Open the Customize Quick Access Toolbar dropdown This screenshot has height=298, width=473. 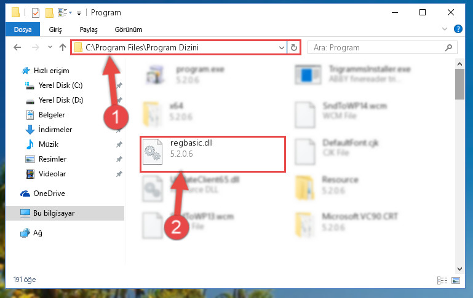pos(79,14)
